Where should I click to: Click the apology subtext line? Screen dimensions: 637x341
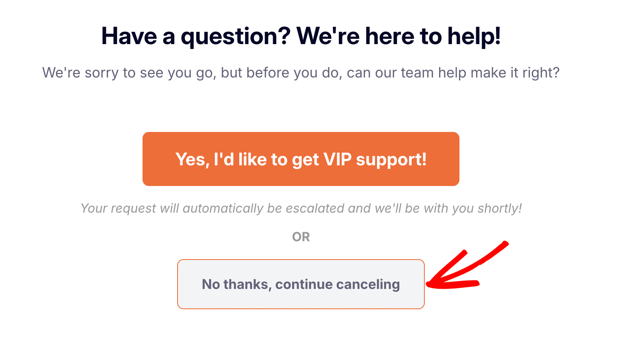click(x=301, y=73)
